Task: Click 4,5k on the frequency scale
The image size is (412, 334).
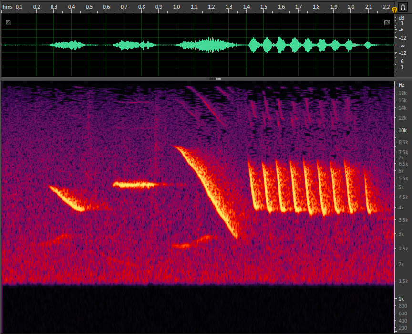Action: pyautogui.click(x=403, y=197)
